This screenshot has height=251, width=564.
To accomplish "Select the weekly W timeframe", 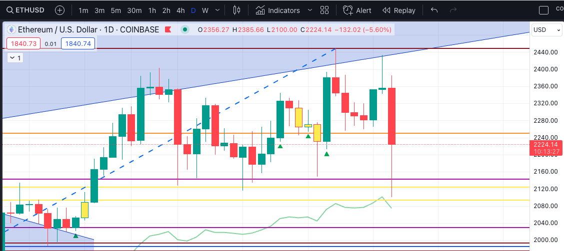I will [x=205, y=10].
